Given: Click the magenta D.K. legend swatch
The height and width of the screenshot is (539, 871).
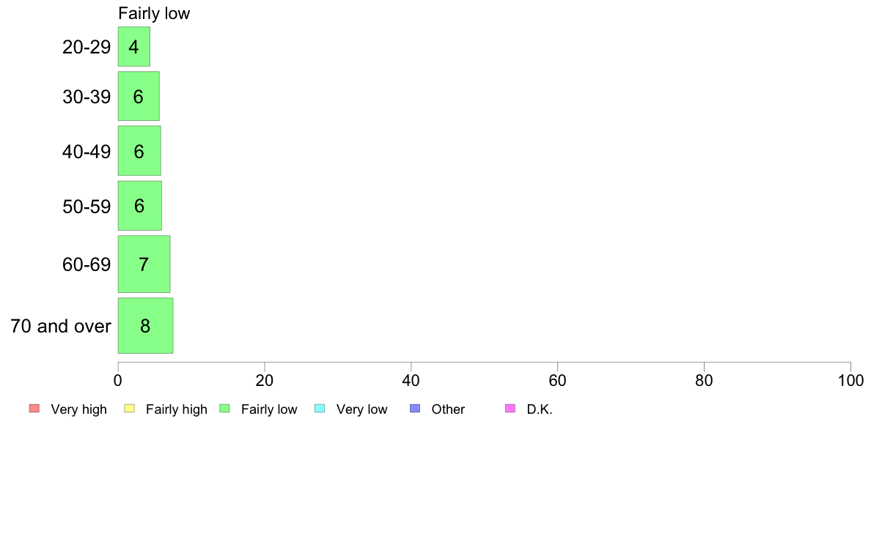Looking at the screenshot, I should 510,409.
